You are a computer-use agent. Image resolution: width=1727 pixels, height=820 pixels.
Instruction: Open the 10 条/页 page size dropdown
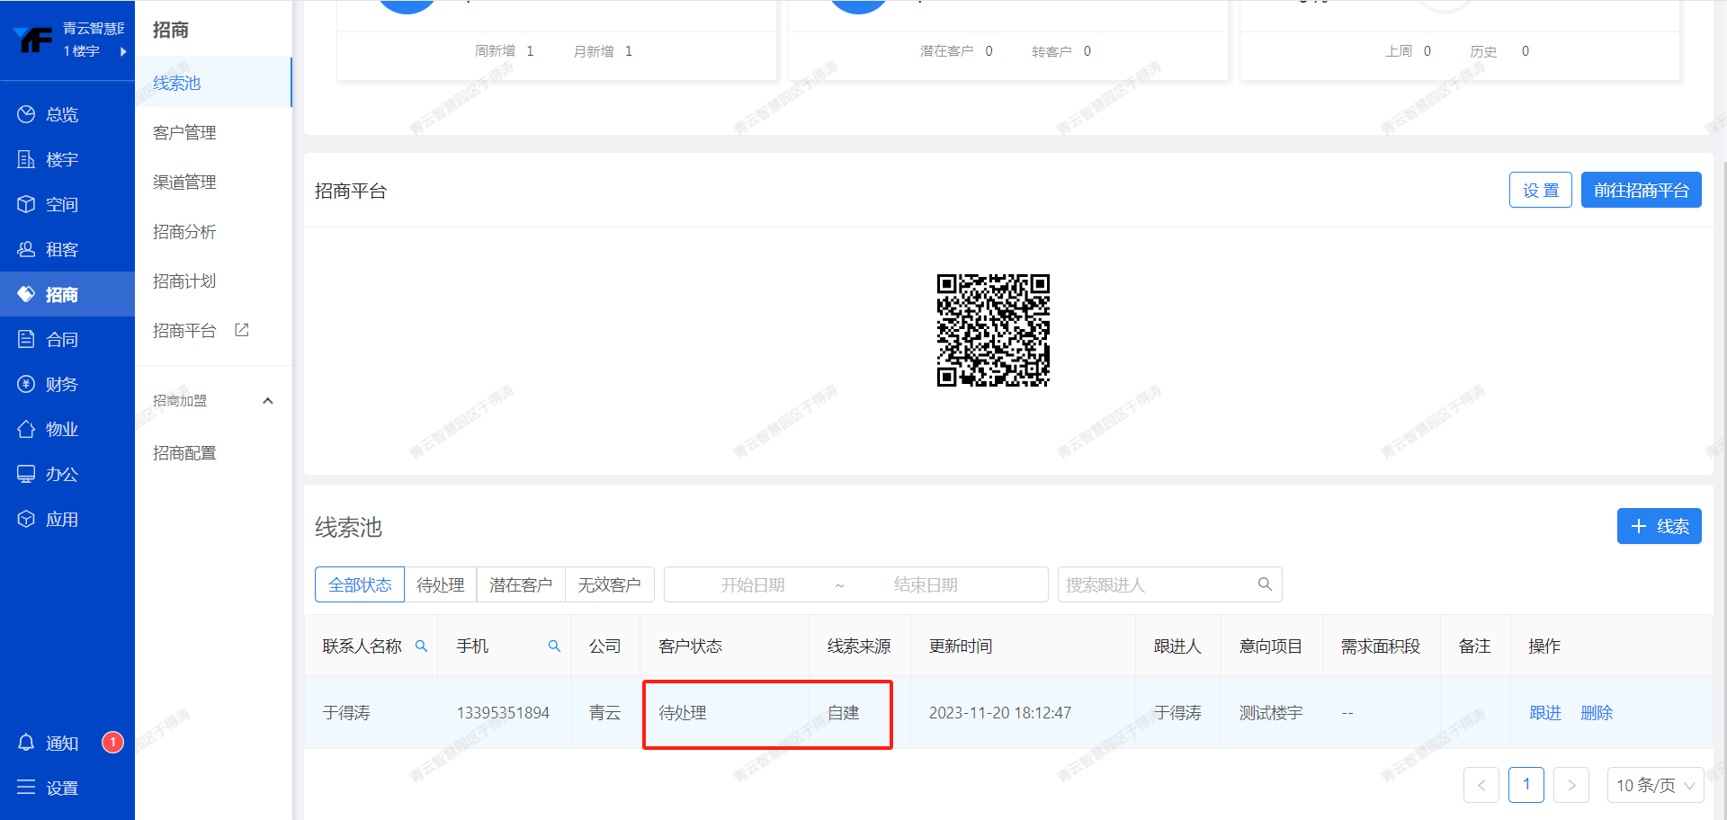pos(1654,785)
